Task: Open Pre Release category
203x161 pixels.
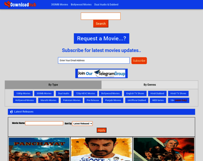Action: pyautogui.click(x=93, y=100)
